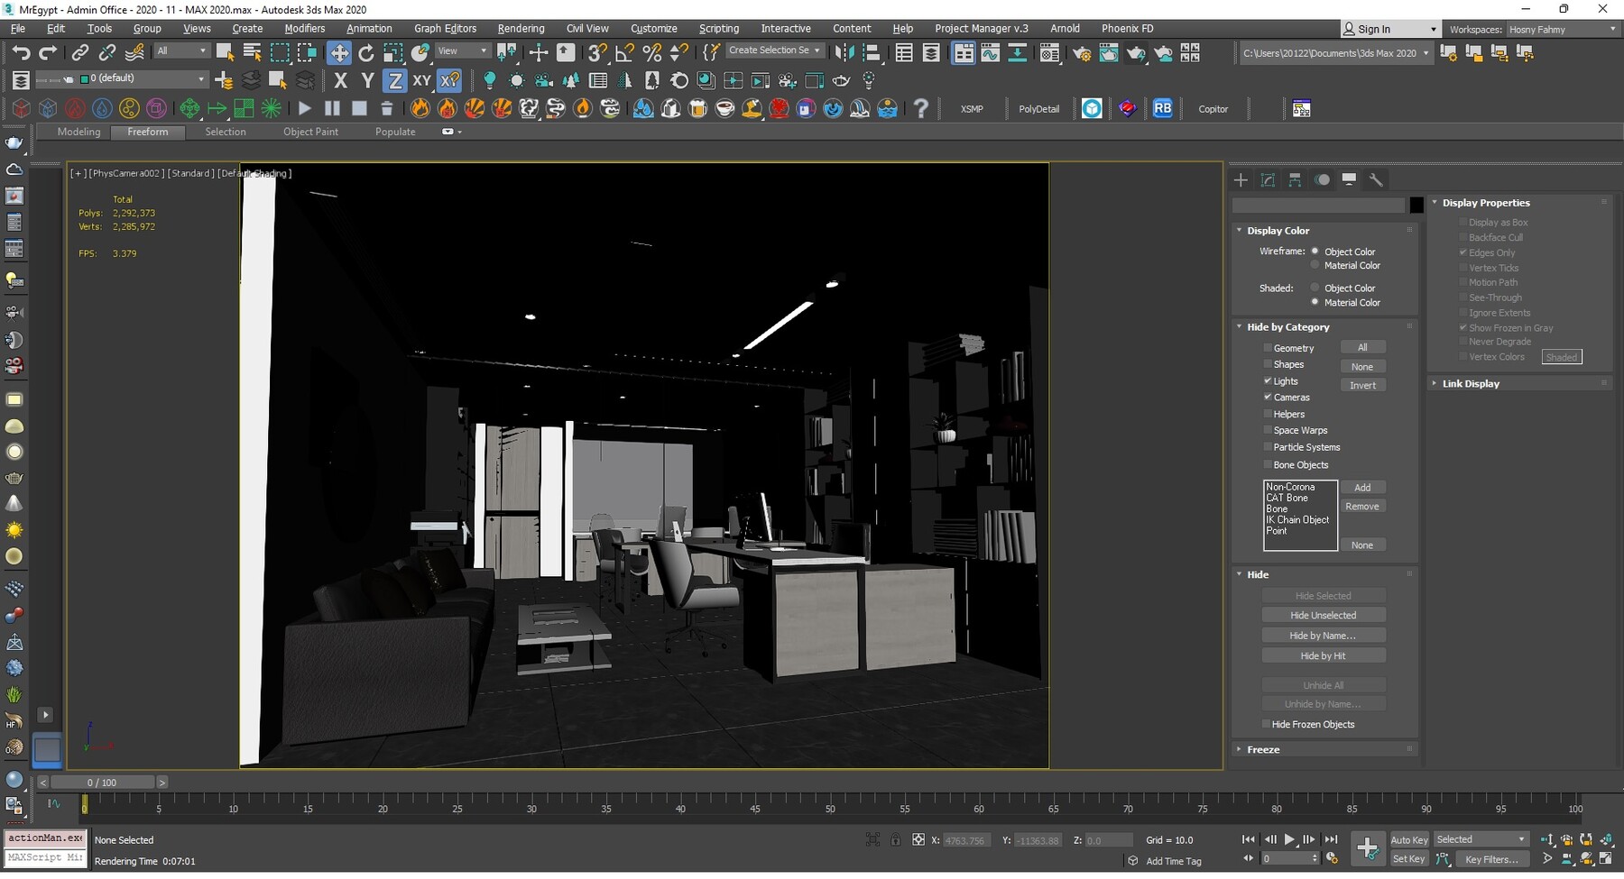The image size is (1624, 879).
Task: Open the Rendering menu
Action: [x=521, y=28]
